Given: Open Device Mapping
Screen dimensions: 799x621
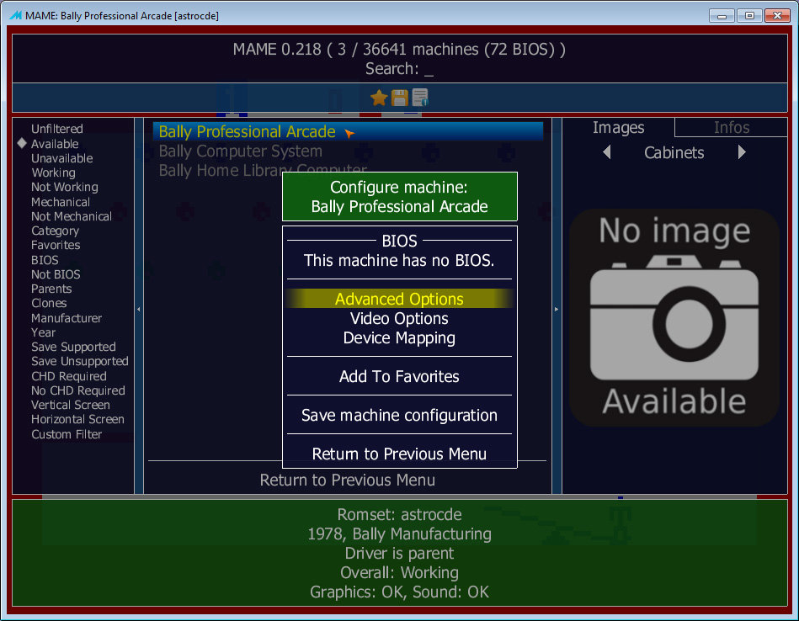Looking at the screenshot, I should coord(399,337).
